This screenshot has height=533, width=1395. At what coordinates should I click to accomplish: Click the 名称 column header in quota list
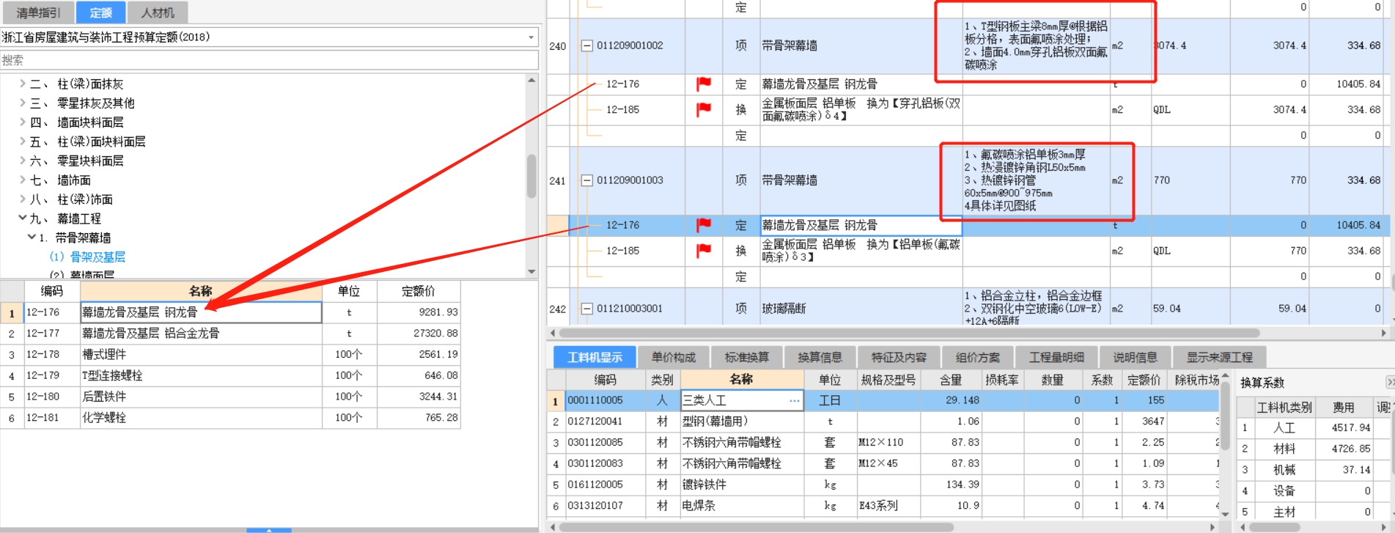pyautogui.click(x=201, y=291)
